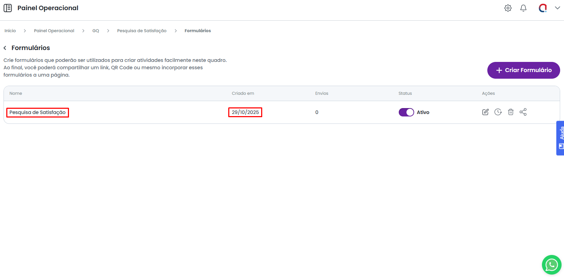564x277 pixels.
Task: Click the share form icon
Action: pos(523,112)
